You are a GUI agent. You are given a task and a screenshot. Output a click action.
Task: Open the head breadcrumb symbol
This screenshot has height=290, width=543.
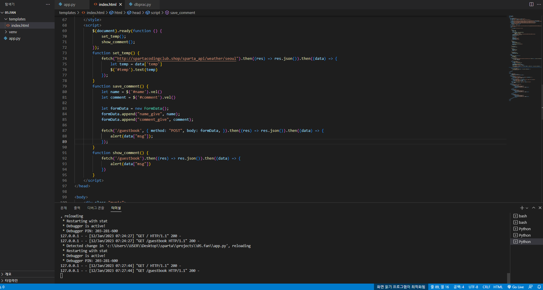point(134,13)
